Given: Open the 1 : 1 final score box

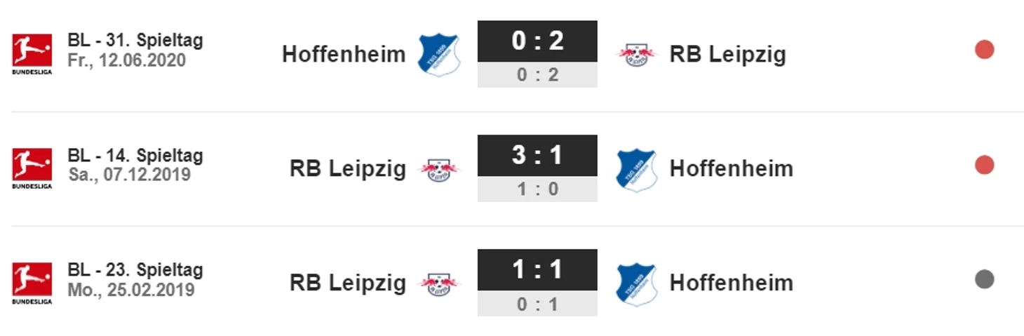Looking at the screenshot, I should coord(537,270).
